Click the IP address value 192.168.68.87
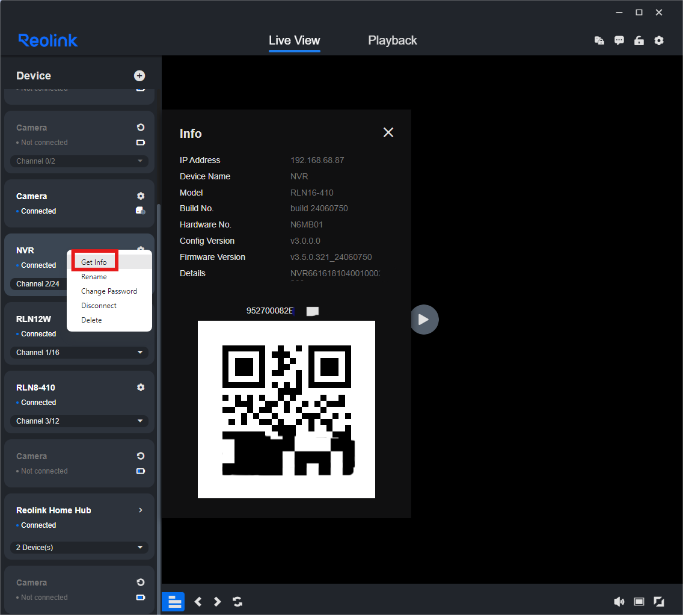Viewport: 683px width, 615px height. pos(317,161)
